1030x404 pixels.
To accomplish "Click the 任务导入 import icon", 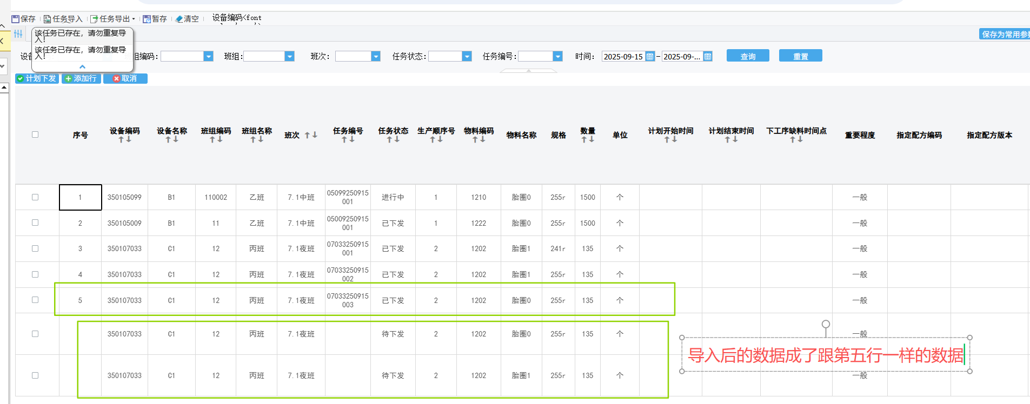I will 47,19.
